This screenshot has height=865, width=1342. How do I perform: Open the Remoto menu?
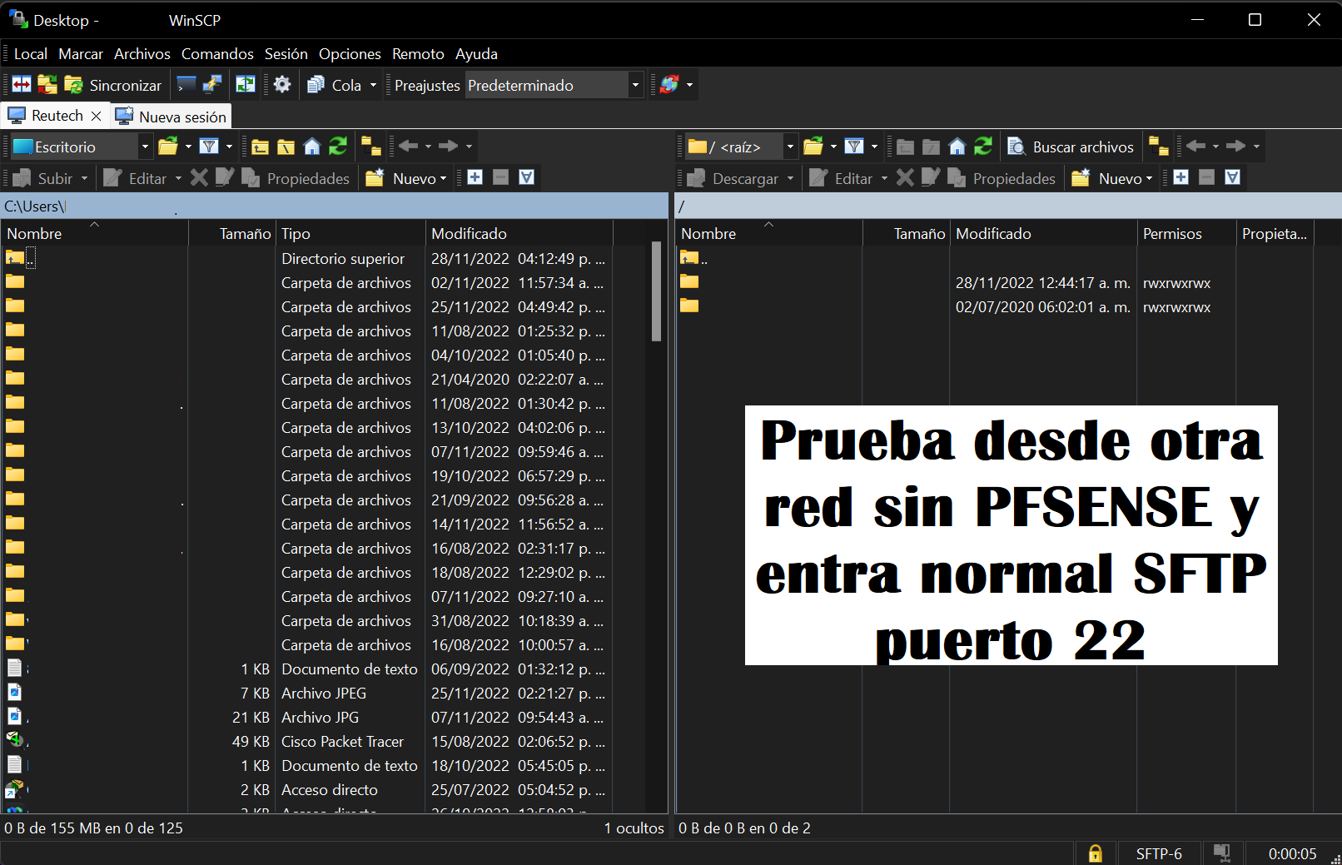tap(418, 54)
